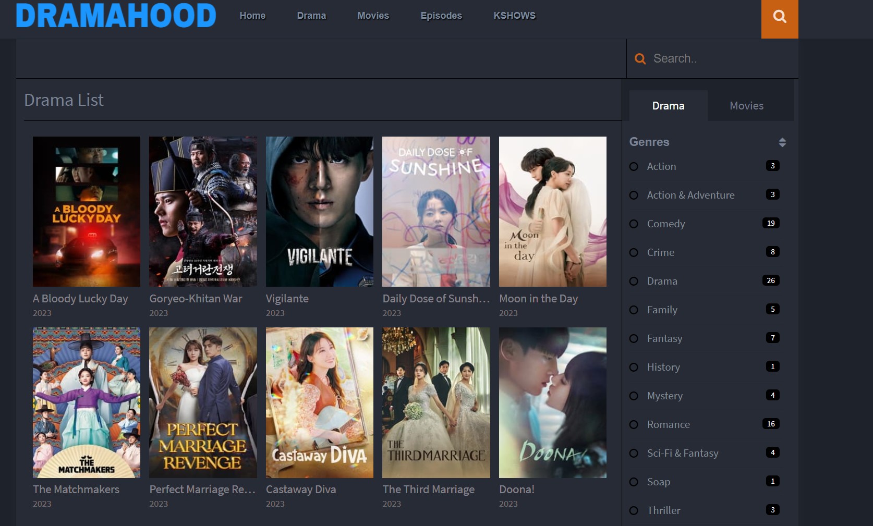This screenshot has height=526, width=873.
Task: Select the Thriller genre radio button
Action: pos(634,511)
